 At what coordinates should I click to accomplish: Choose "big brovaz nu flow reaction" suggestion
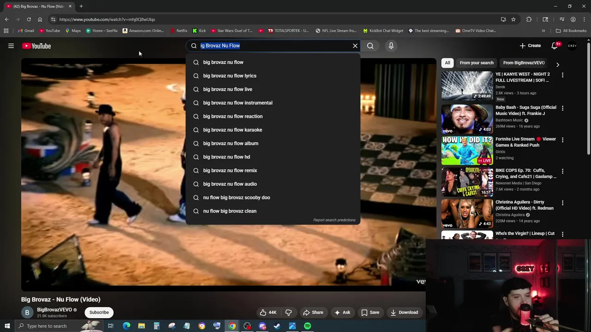click(x=273, y=116)
